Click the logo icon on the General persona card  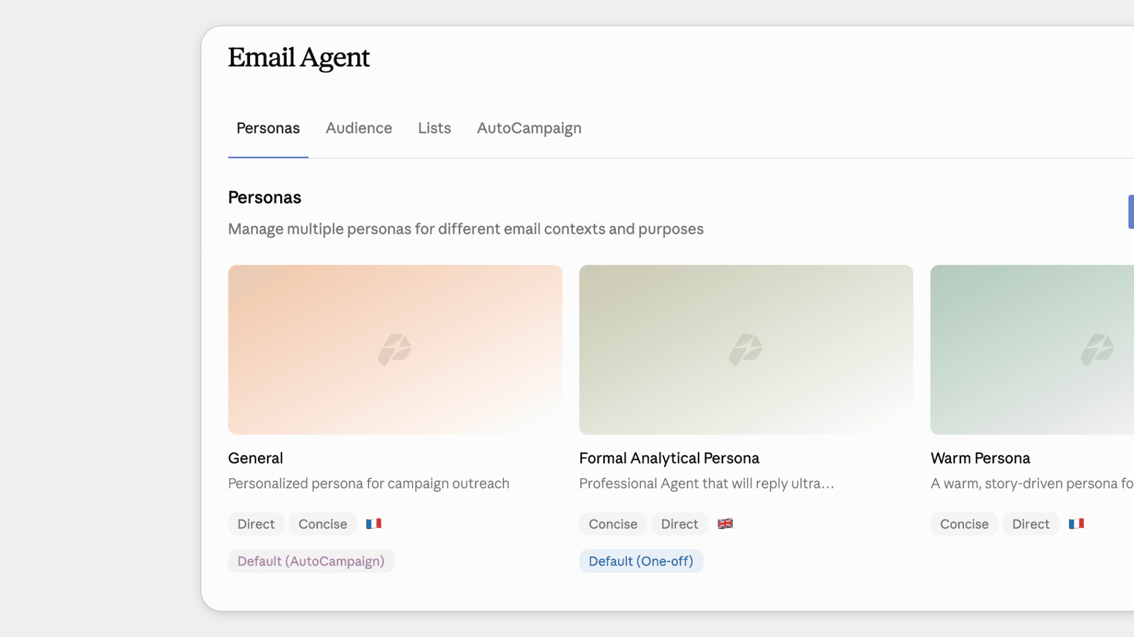(x=395, y=347)
